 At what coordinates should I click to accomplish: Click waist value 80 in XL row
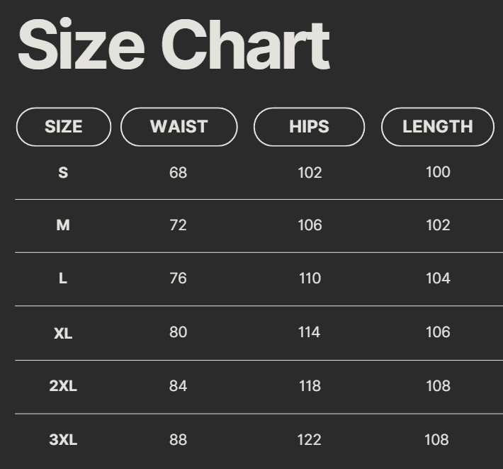179,332
